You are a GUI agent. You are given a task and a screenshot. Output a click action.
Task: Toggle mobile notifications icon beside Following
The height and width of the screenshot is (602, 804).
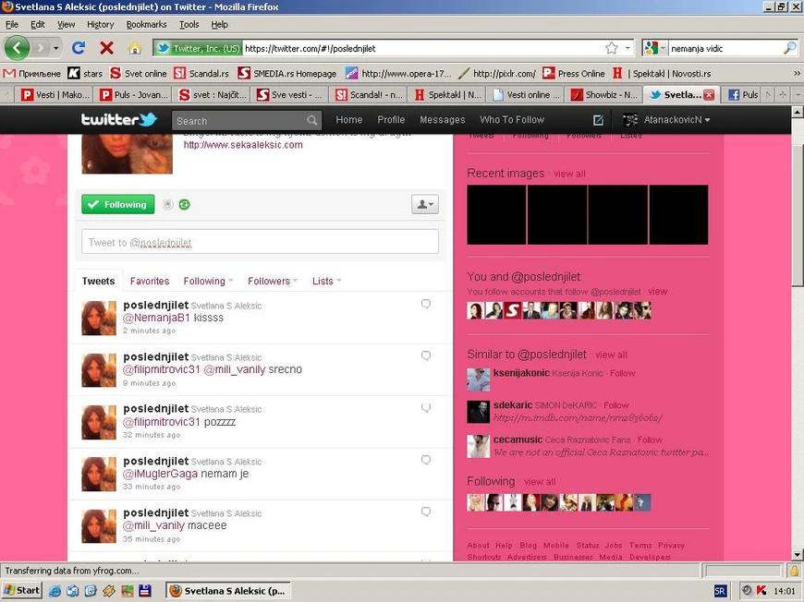[167, 204]
